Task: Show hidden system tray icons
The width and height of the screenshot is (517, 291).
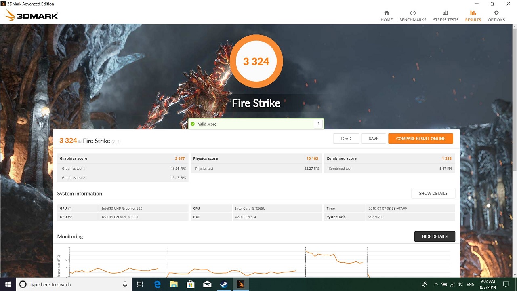Action: click(x=436, y=285)
